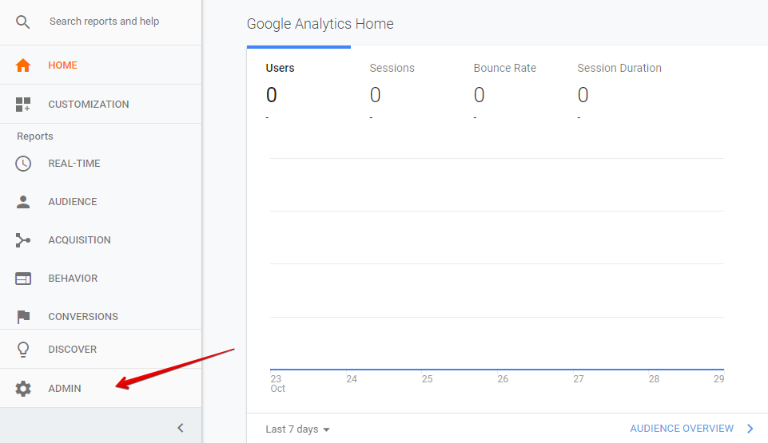Switch to the Sessions metric tab

click(x=392, y=69)
